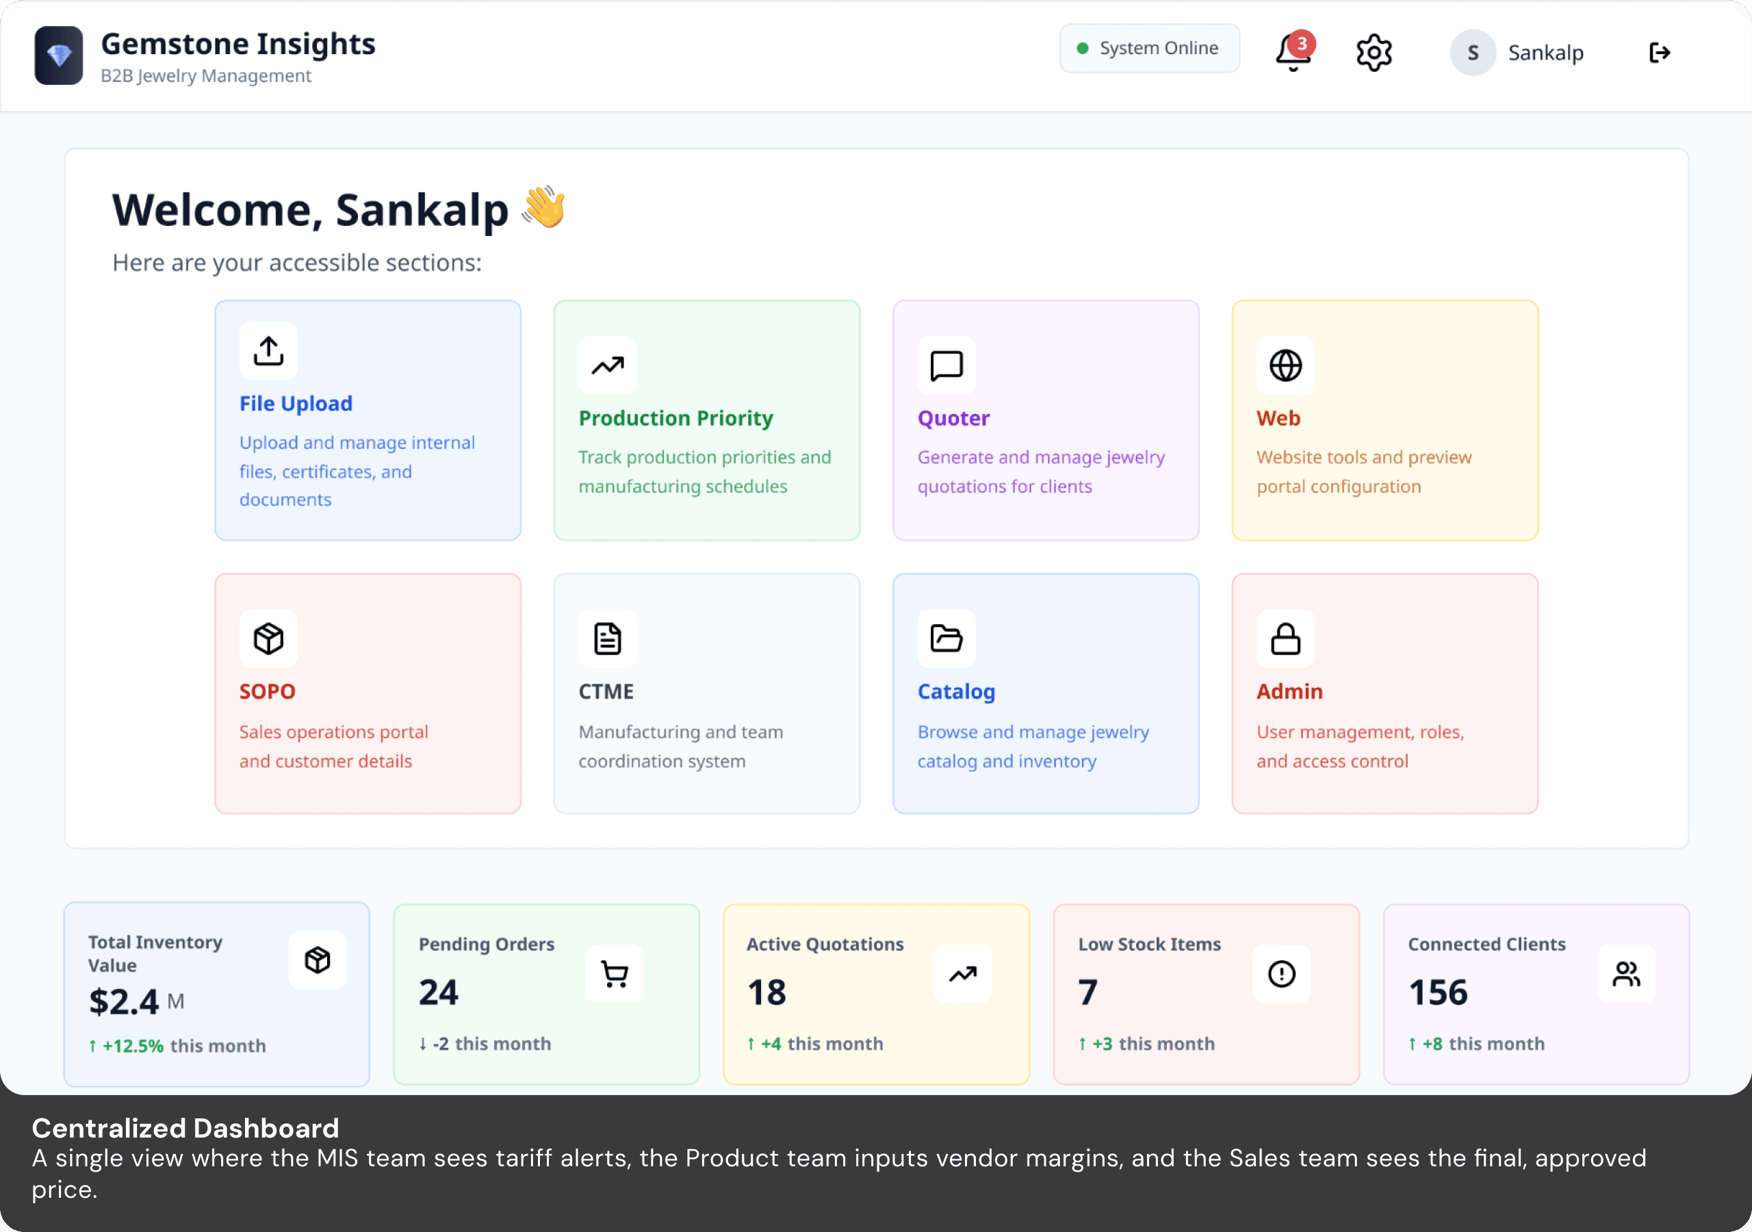Click the File Upload arrow icon
Image resolution: width=1752 pixels, height=1232 pixels.
[268, 351]
